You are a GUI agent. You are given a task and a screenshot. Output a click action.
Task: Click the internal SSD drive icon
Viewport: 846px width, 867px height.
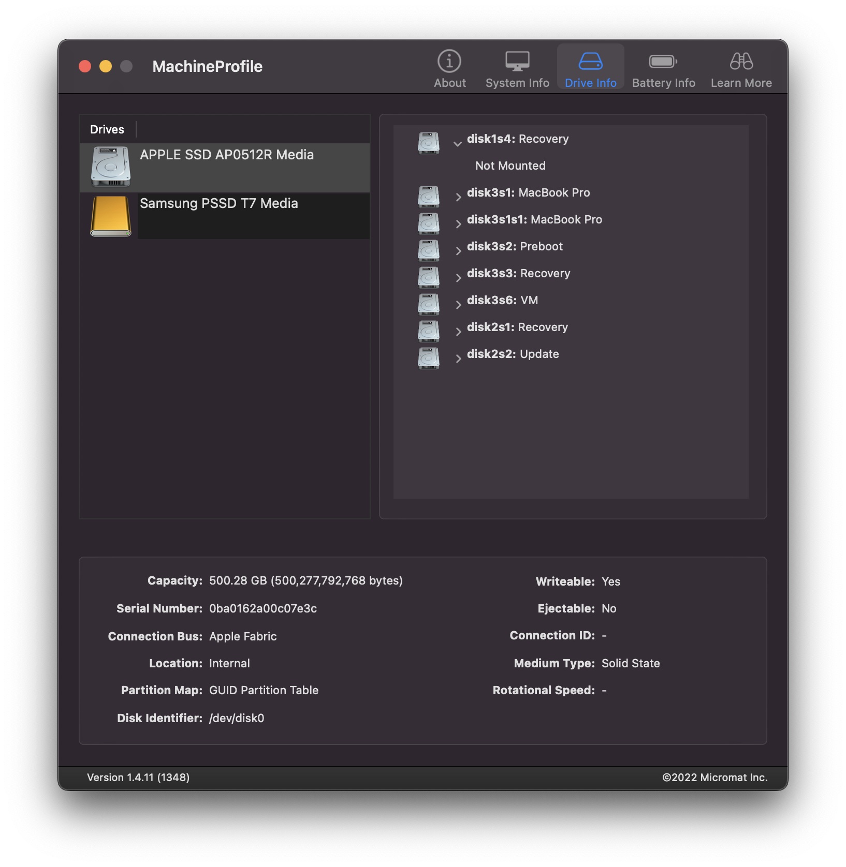pyautogui.click(x=110, y=167)
